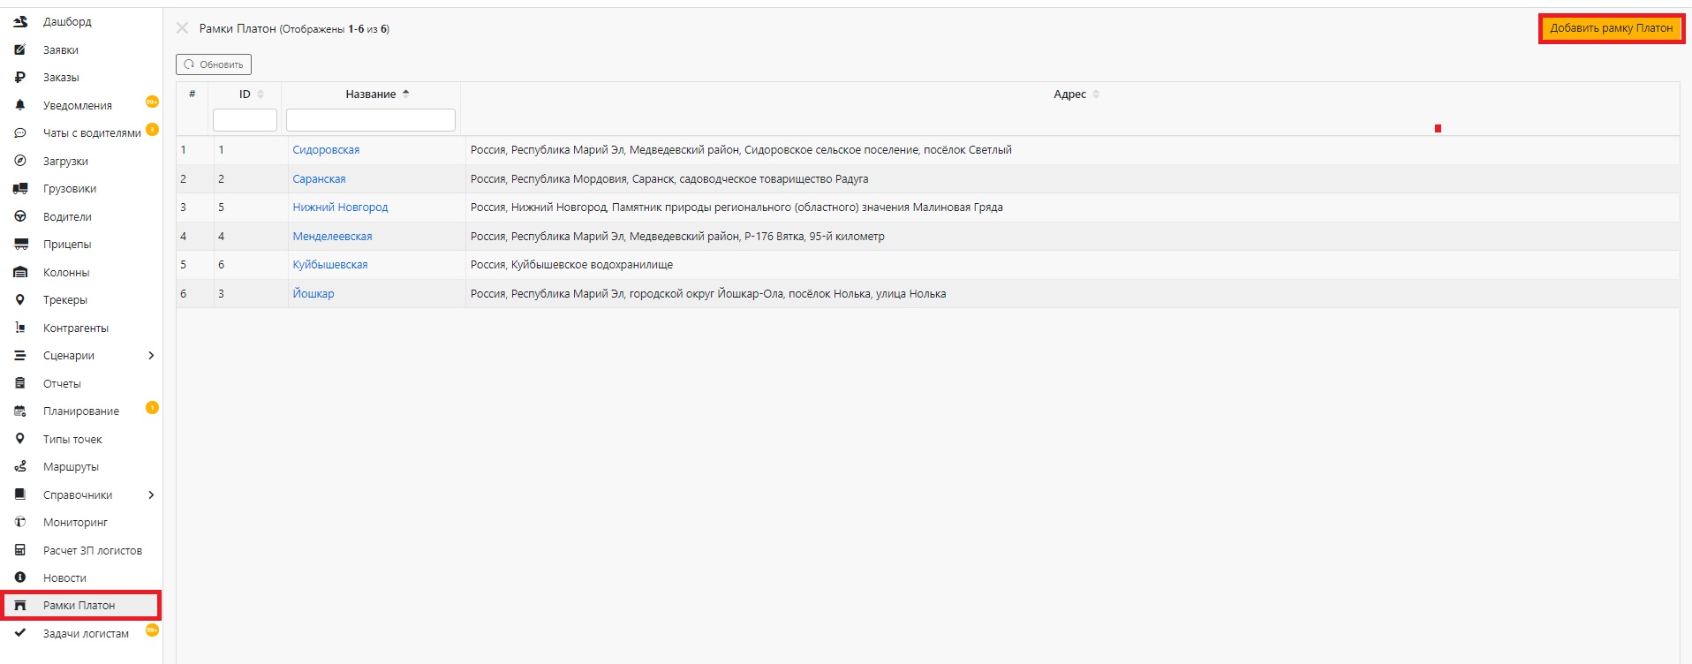Image resolution: width=1692 pixels, height=664 pixels.
Task: Click the compass icon for Загрузки
Action: [x=20, y=161]
